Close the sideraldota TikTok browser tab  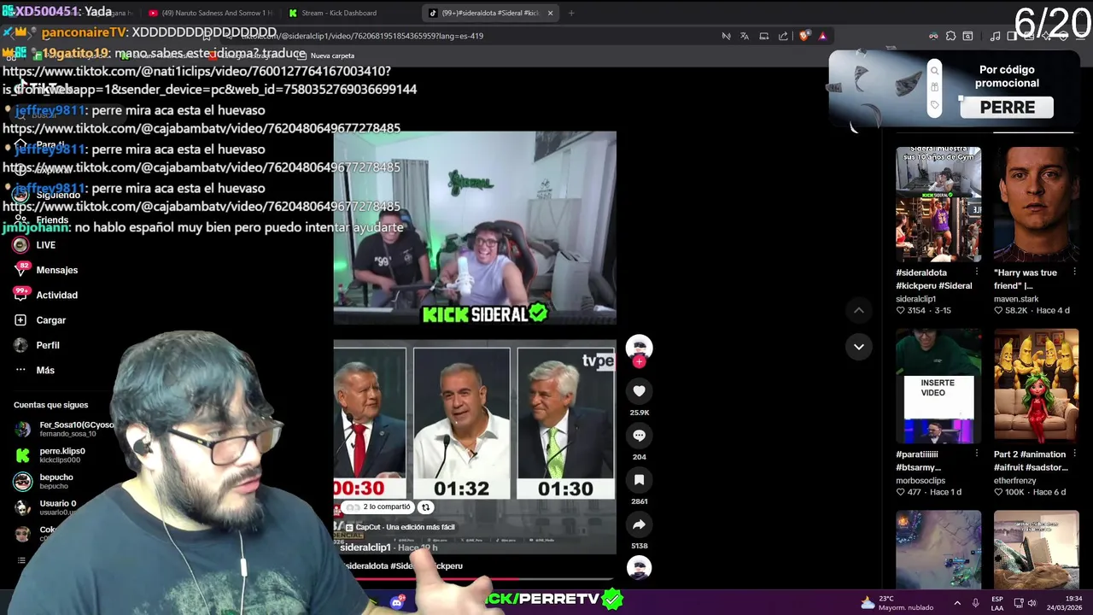550,13
